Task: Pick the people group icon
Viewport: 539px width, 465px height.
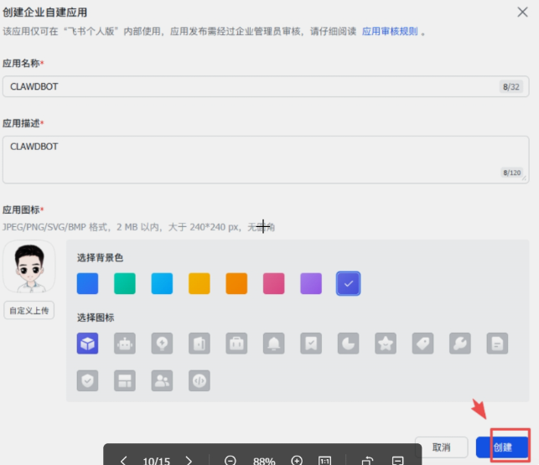Action: [162, 380]
